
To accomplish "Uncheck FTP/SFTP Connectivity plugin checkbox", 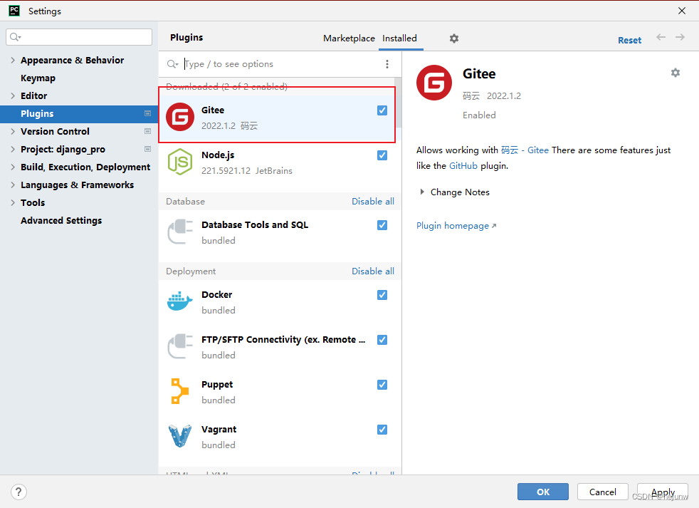I will coord(382,340).
